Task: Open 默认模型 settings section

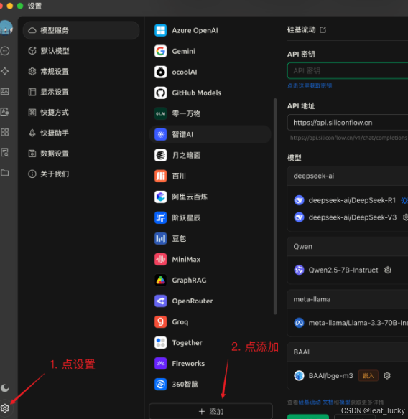Action: coord(81,51)
